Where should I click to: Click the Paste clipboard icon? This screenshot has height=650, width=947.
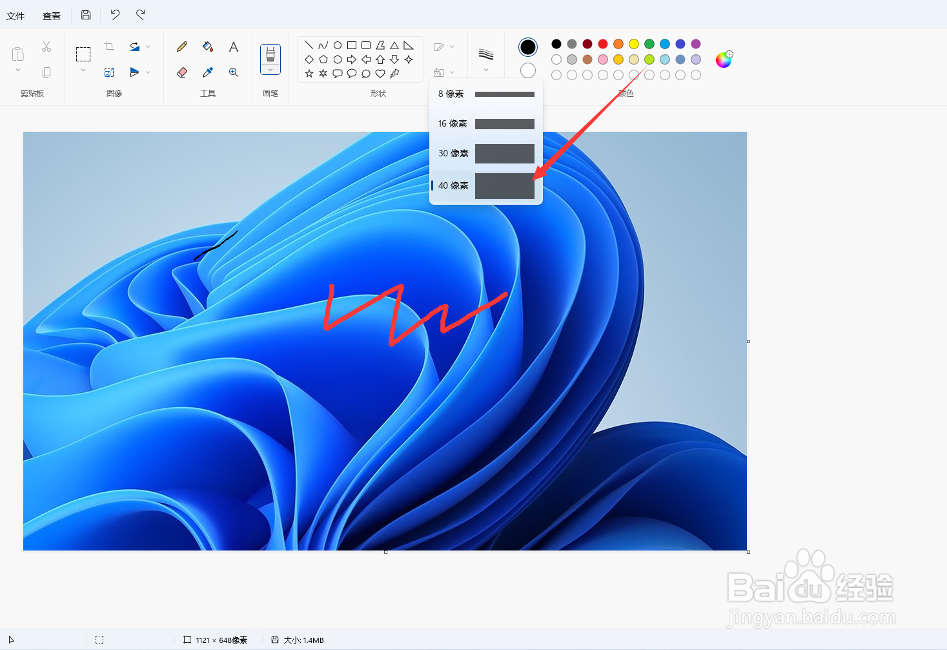(x=18, y=53)
